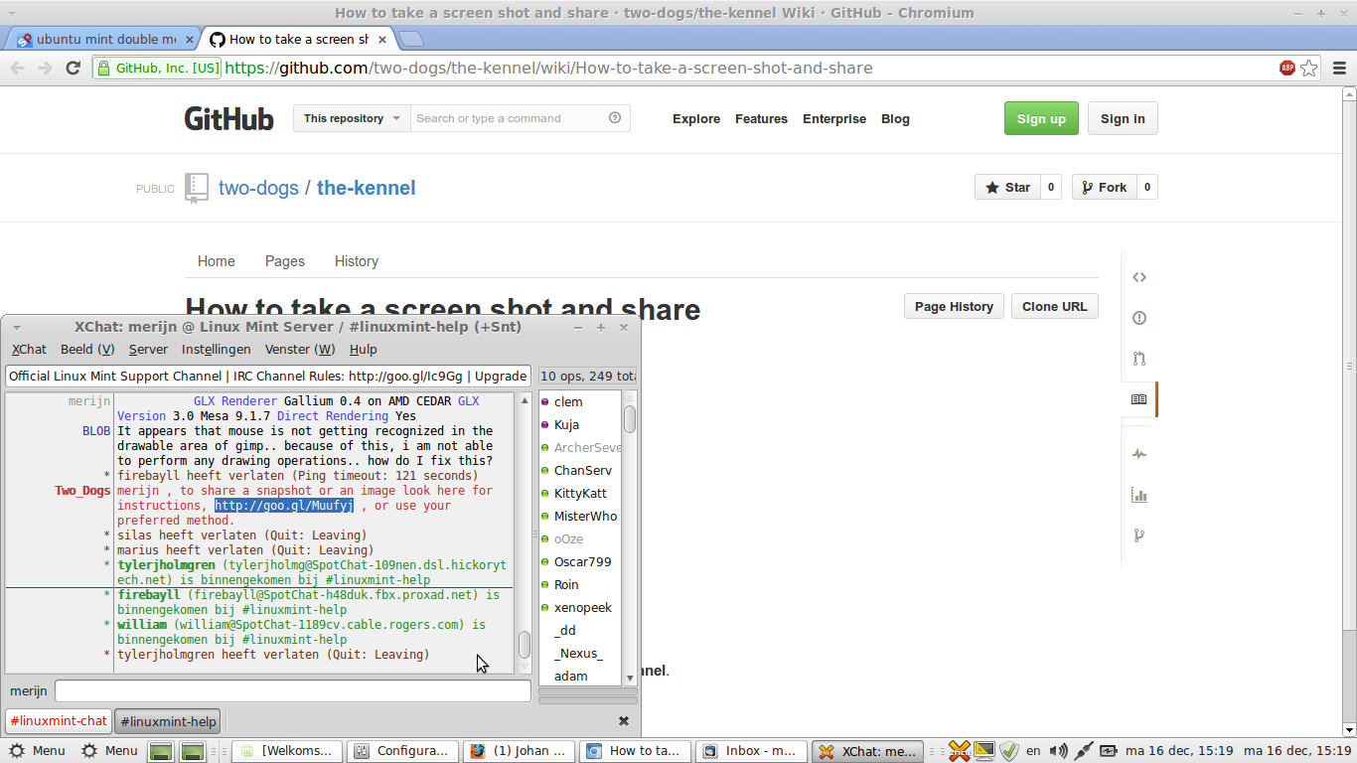Viewport: 1357px width, 763px height.
Task: Go forward in Chromium
Action: (45, 68)
